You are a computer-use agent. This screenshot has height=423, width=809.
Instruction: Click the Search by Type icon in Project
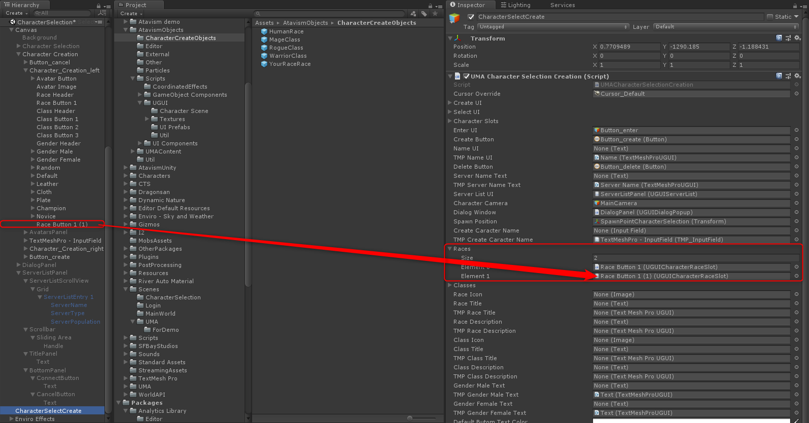(x=413, y=14)
